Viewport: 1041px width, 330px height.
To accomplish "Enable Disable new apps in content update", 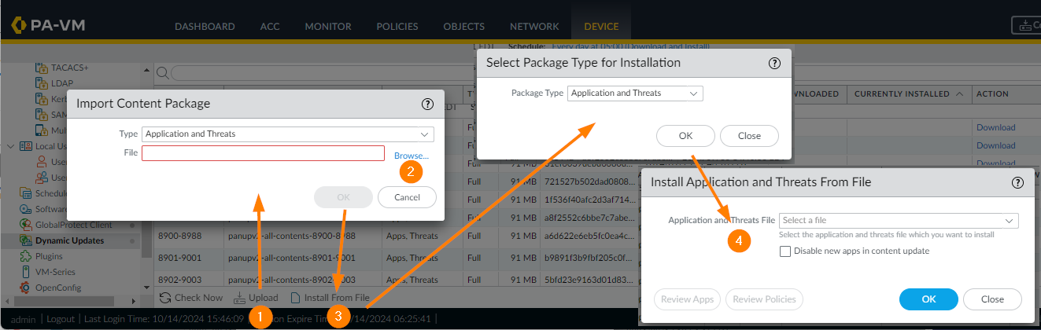I will pyautogui.click(x=785, y=251).
